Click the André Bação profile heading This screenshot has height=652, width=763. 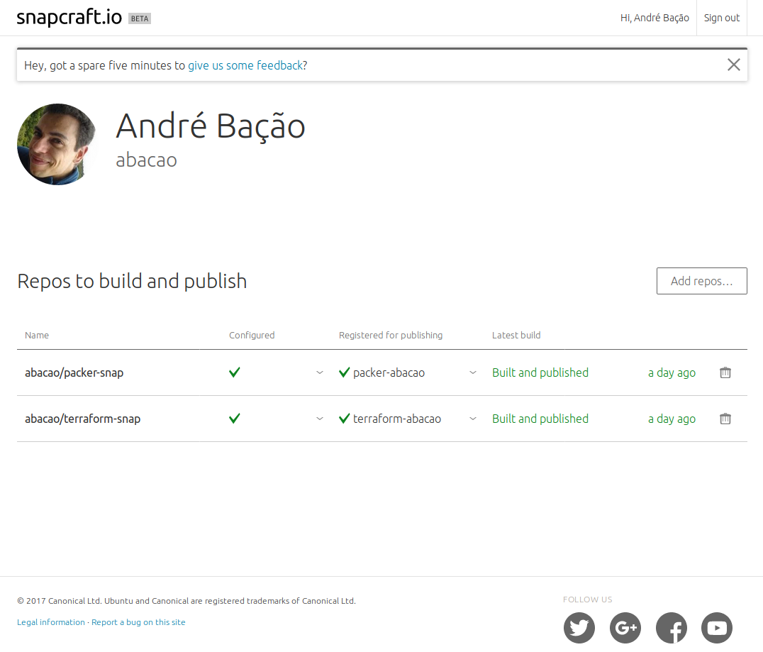tap(210, 126)
